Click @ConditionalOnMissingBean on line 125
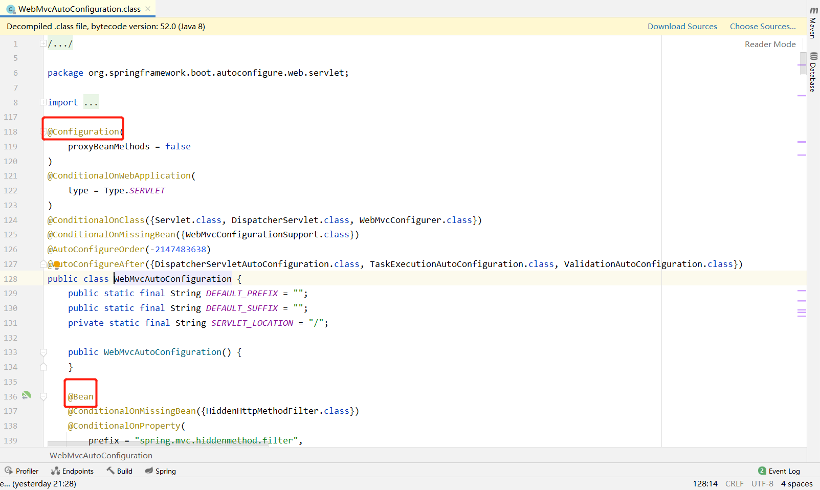 pyautogui.click(x=112, y=235)
